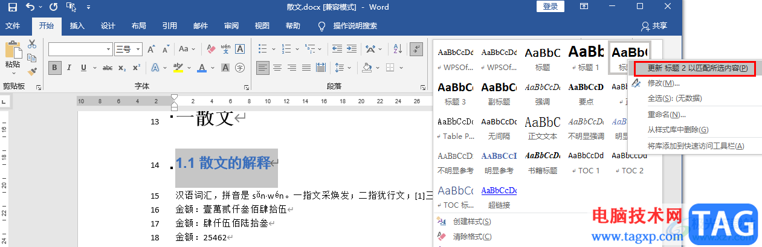Open the Font dialog launcher
This screenshot has width=762, height=247.
point(247,88)
